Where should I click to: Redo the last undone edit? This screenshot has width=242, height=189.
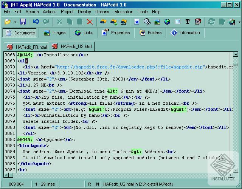(46, 22)
